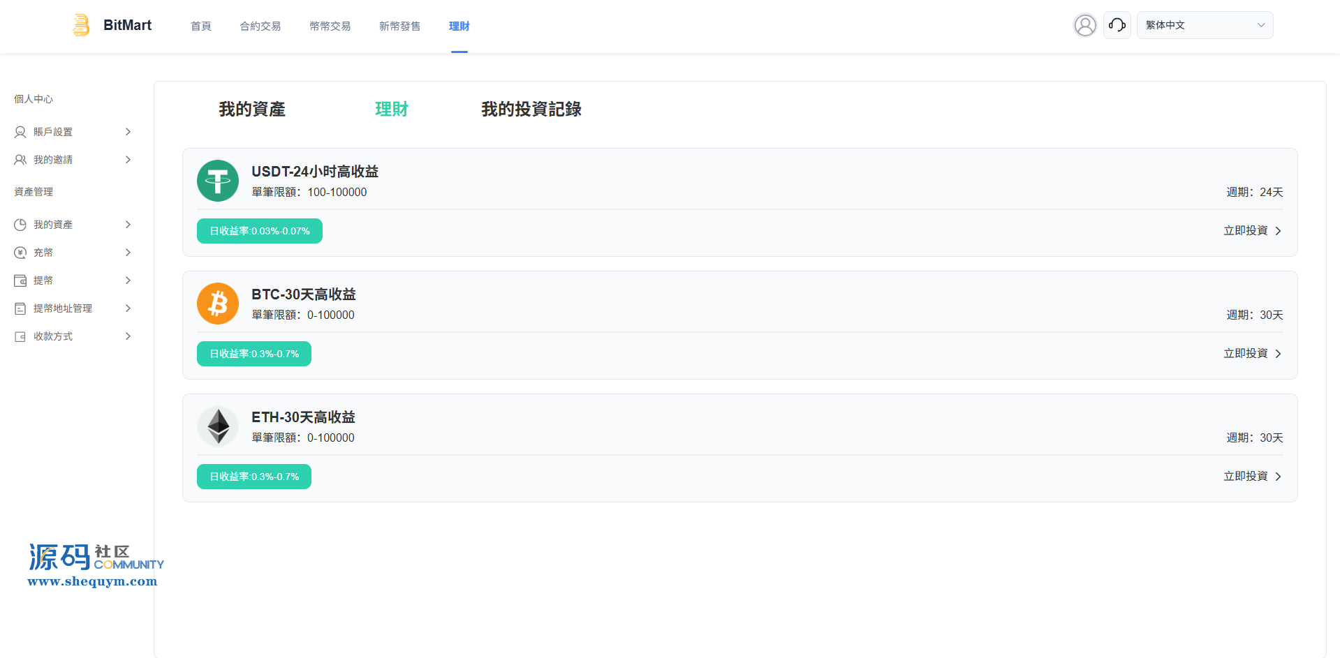Click the deposit icon beside 充幣
Screen dimensions: 1340x658
click(x=20, y=253)
